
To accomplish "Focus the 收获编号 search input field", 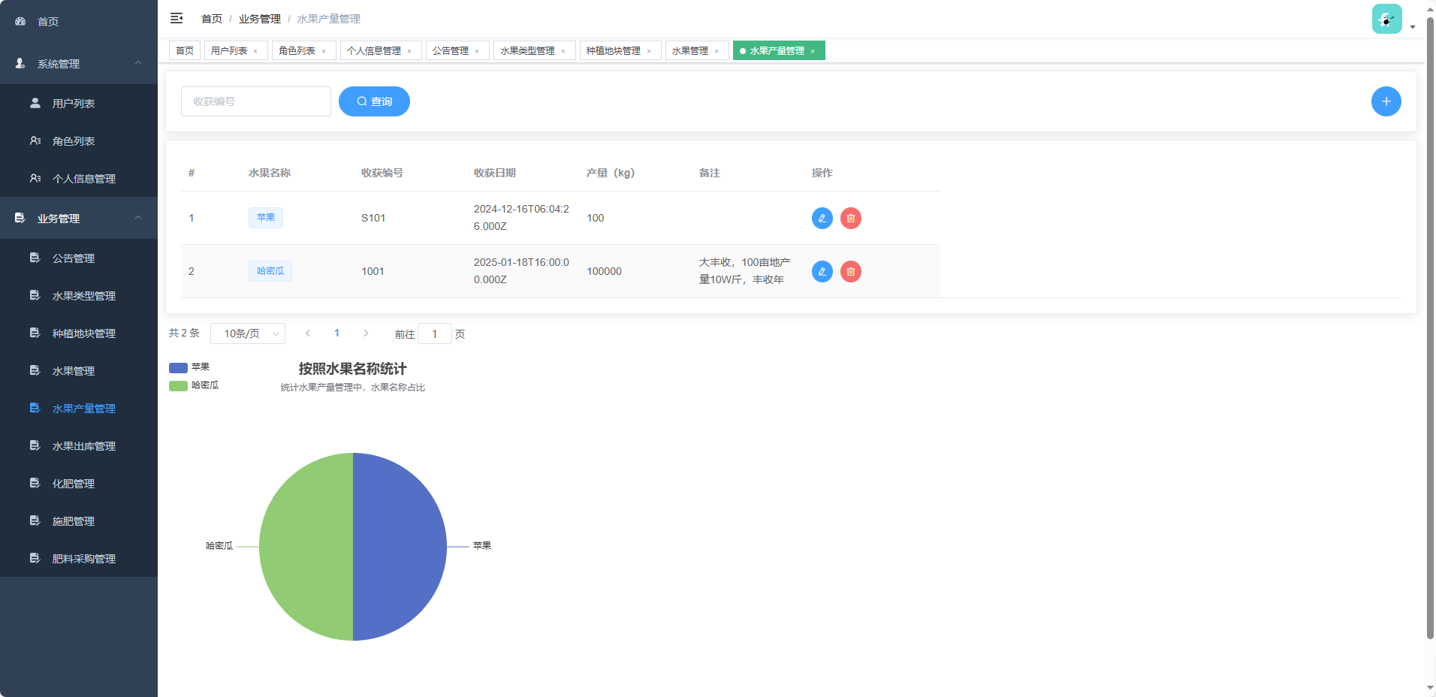I will coord(255,101).
